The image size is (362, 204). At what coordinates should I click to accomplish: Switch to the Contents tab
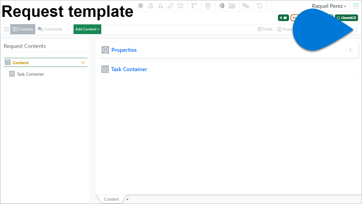point(23,29)
